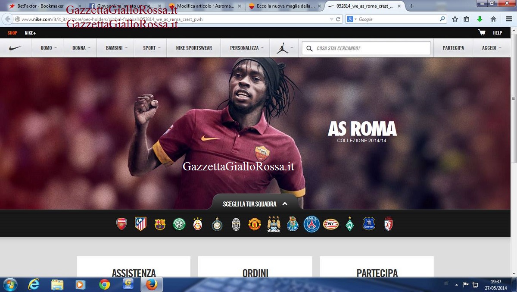The height and width of the screenshot is (292, 517).
Task: Pick the Lille club crest
Action: 388,224
